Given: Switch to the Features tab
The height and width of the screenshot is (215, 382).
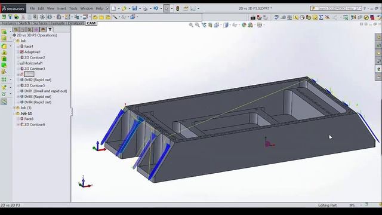Looking at the screenshot, I should [x=8, y=23].
